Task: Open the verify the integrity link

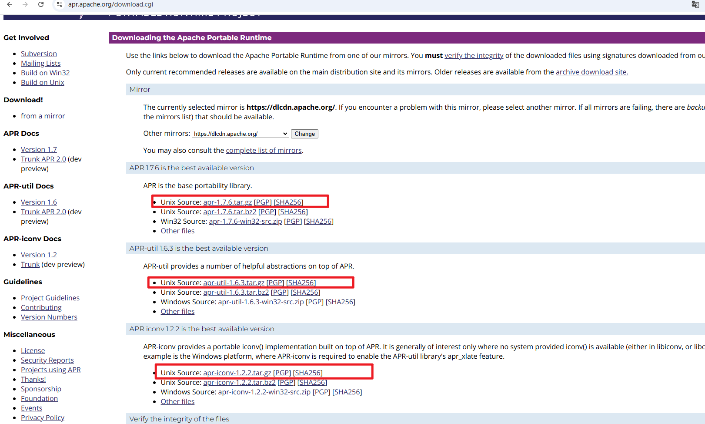Action: (474, 55)
